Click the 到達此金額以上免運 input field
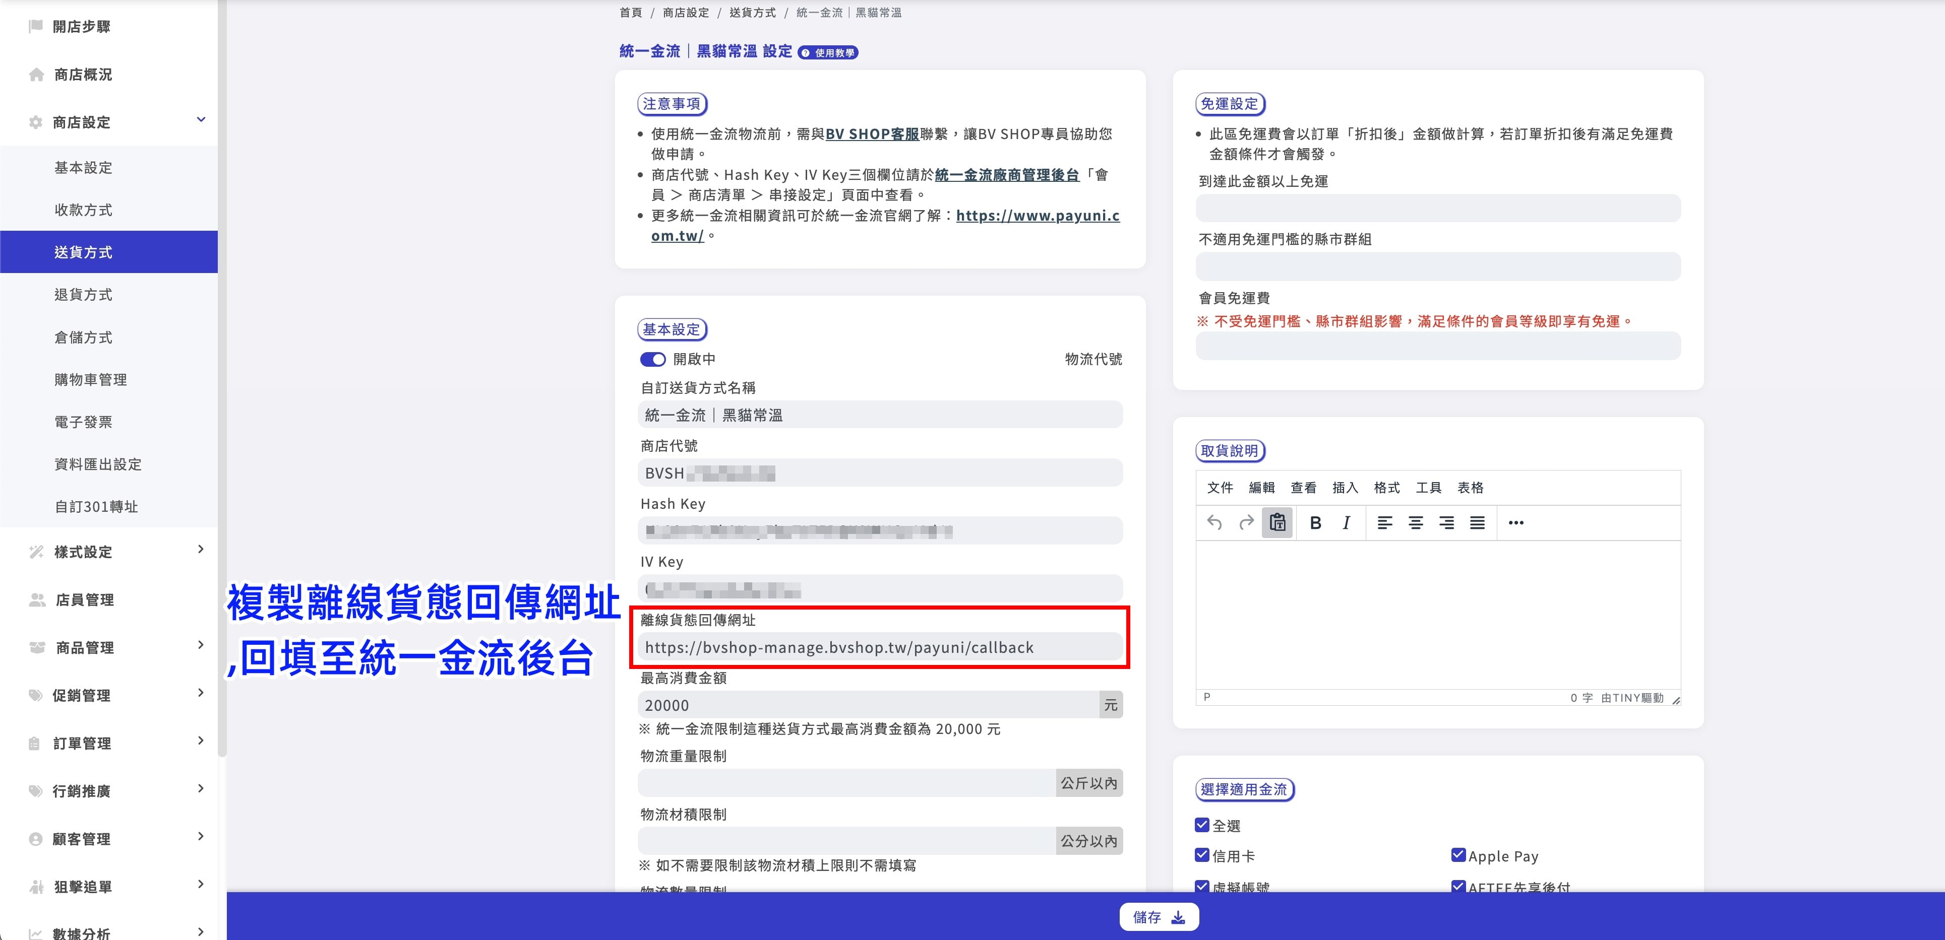 coord(1438,208)
